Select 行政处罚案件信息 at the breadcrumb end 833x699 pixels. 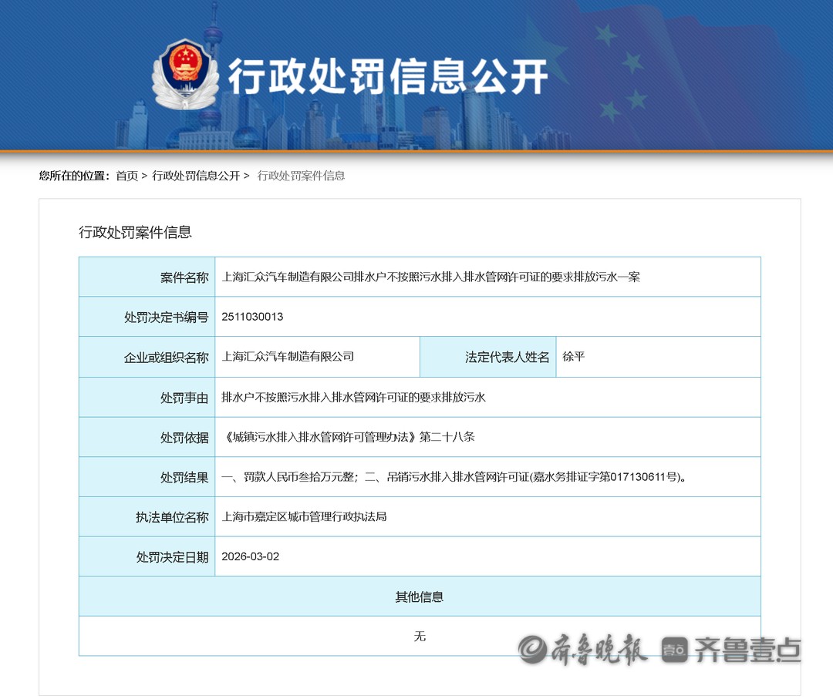pos(301,176)
